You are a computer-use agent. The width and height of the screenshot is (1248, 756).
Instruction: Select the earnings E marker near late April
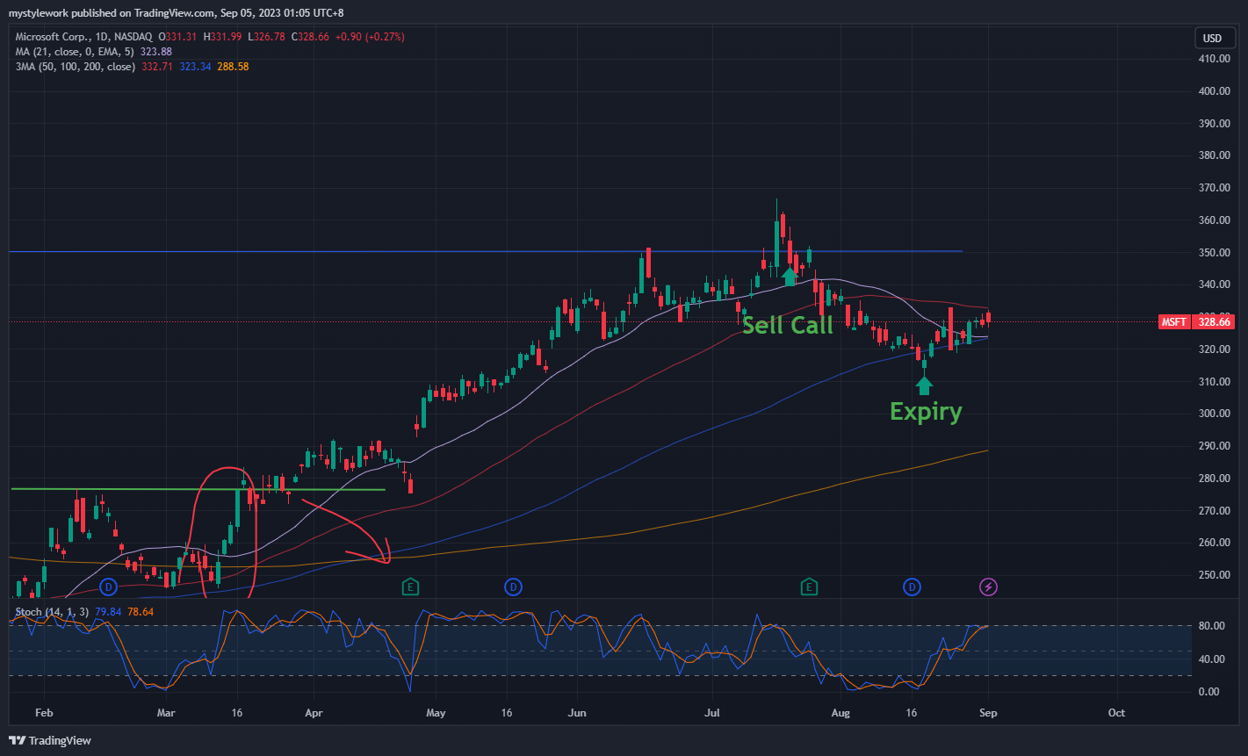tap(410, 587)
